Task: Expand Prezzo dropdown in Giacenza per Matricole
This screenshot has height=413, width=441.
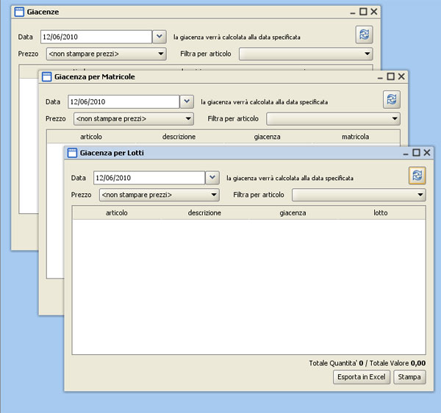Action: [x=187, y=118]
